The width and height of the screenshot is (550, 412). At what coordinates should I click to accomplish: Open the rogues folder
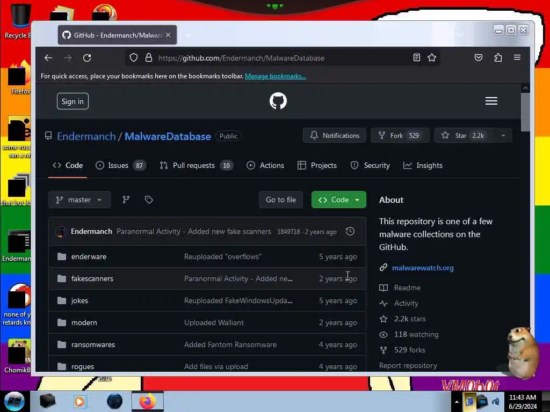83,366
